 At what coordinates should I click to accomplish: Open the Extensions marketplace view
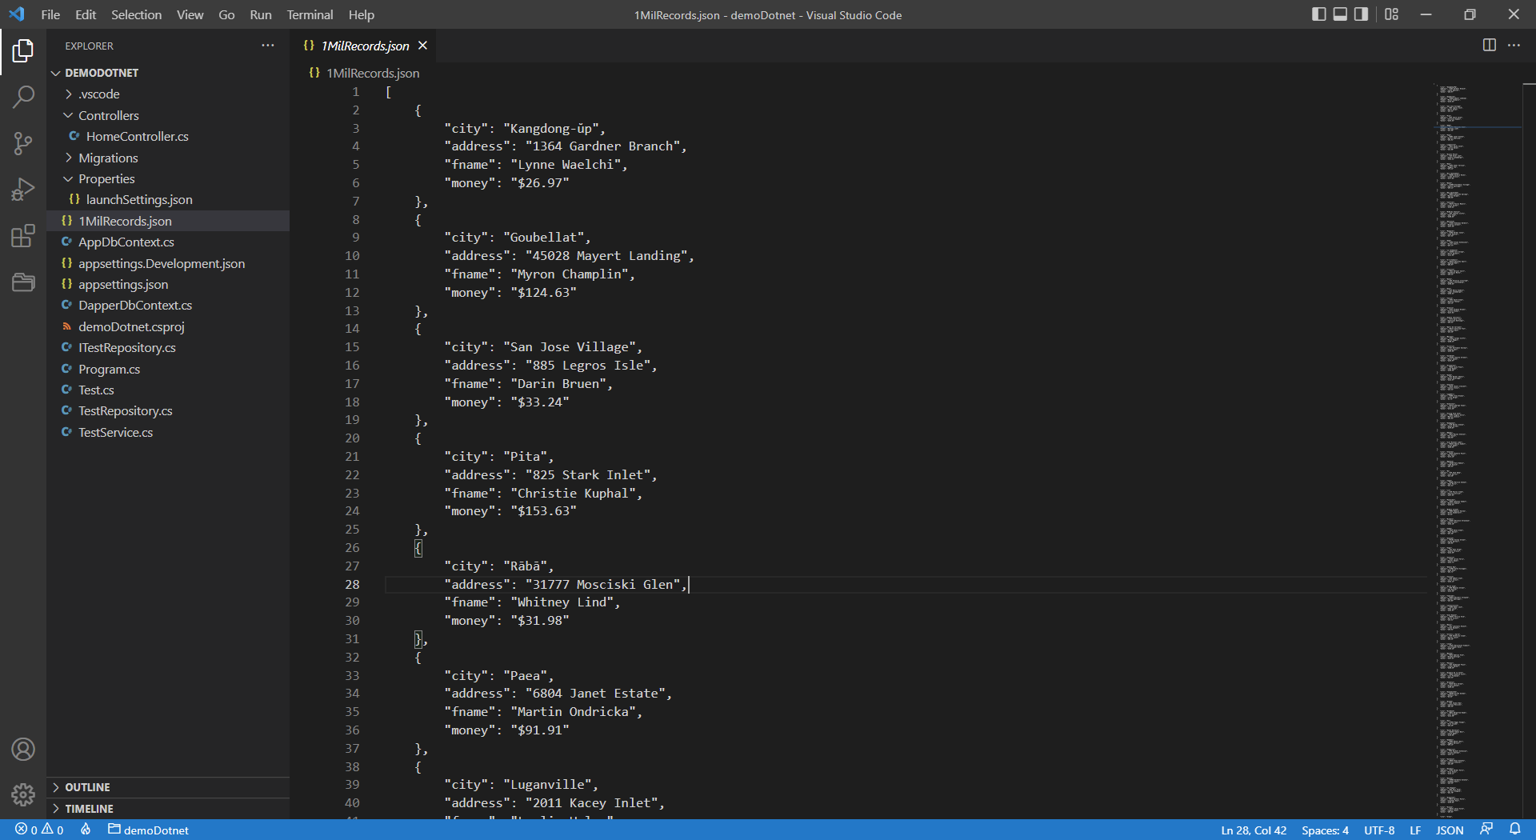(23, 235)
